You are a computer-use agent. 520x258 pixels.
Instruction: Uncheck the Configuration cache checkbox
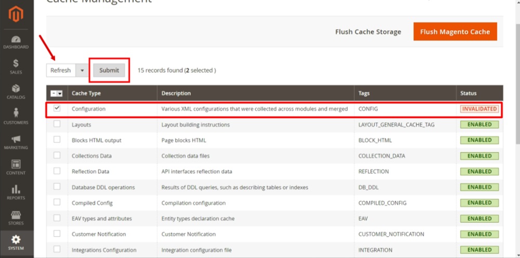coord(57,109)
